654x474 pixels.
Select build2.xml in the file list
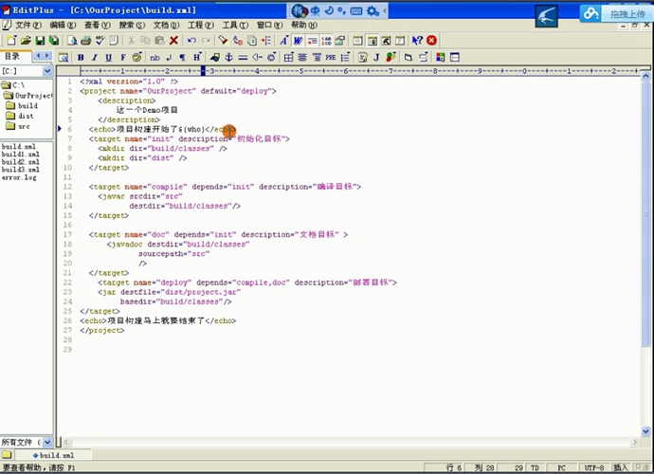pos(21,162)
